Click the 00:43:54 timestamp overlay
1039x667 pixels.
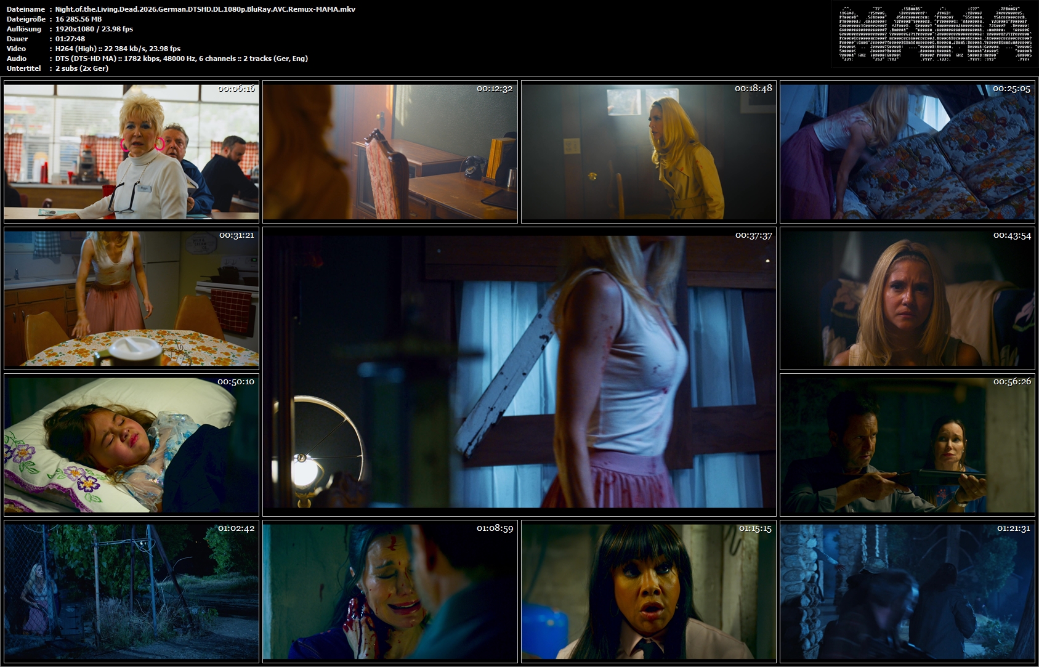(1012, 235)
